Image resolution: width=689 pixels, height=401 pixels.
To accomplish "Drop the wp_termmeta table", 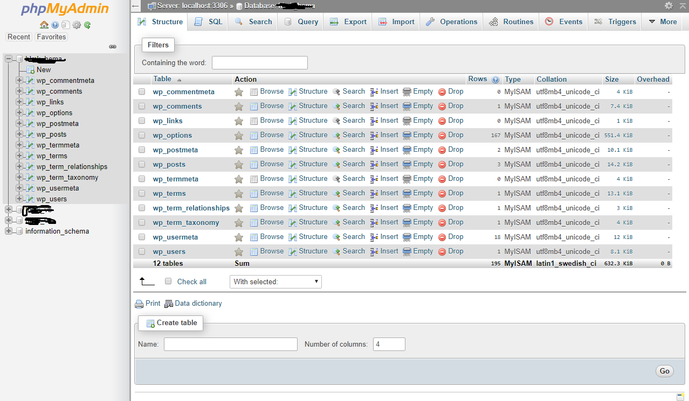I will (451, 179).
